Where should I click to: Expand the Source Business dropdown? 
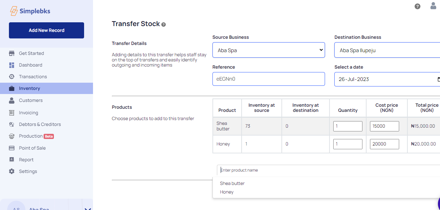pos(268,50)
